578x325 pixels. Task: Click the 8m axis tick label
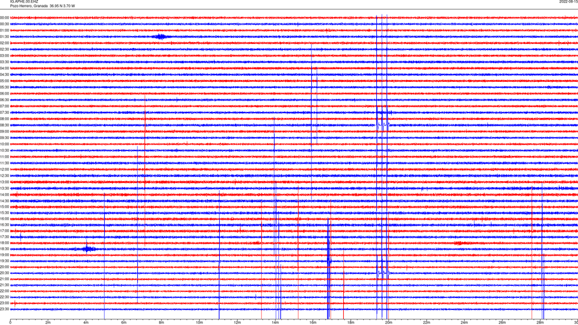tap(161, 323)
